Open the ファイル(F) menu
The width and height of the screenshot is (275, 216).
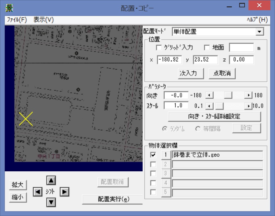point(17,20)
